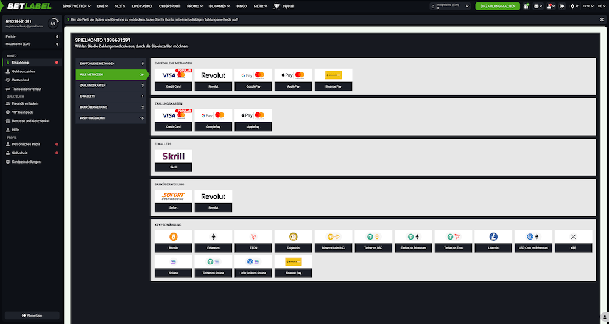Choose Litecoin as deposit method
This screenshot has width=609, height=324.
(493, 240)
